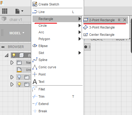Toggle the root component lightbulb visibility
132x115 pixels.
point(14,55)
